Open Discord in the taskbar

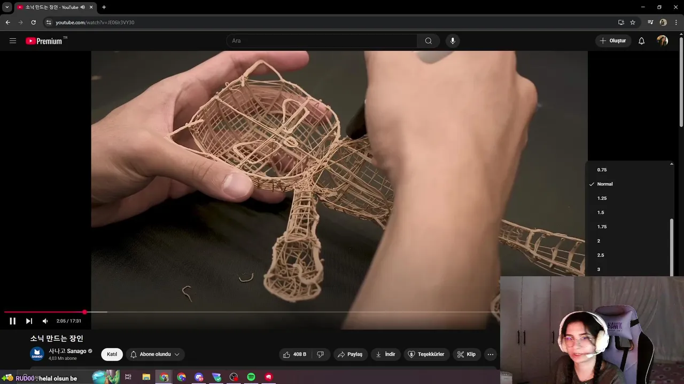tap(199, 377)
